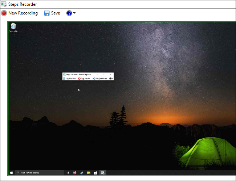Click the blue floppy disk Save icon
236x181 pixels.
click(47, 13)
